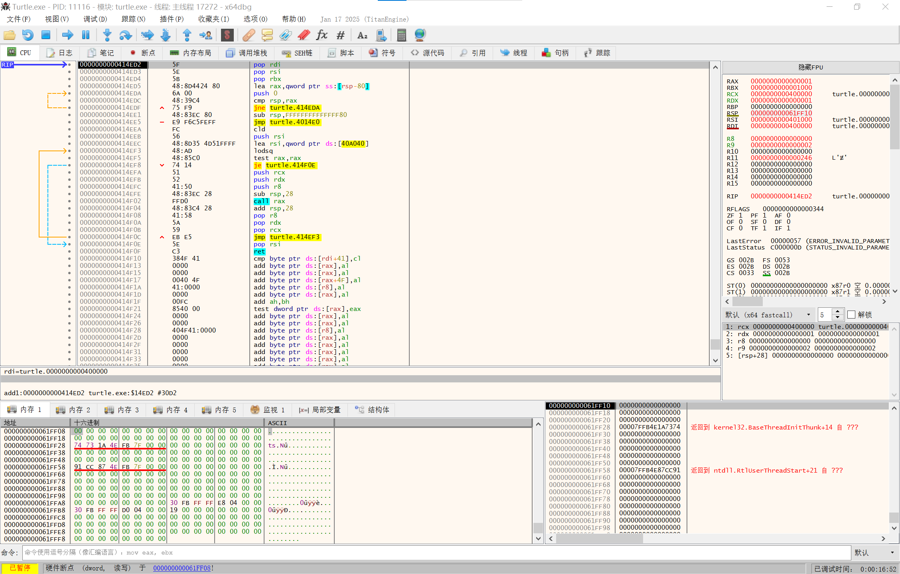Open the 文件(F) menu
Viewport: 900px width, 574px height.
(x=18, y=19)
